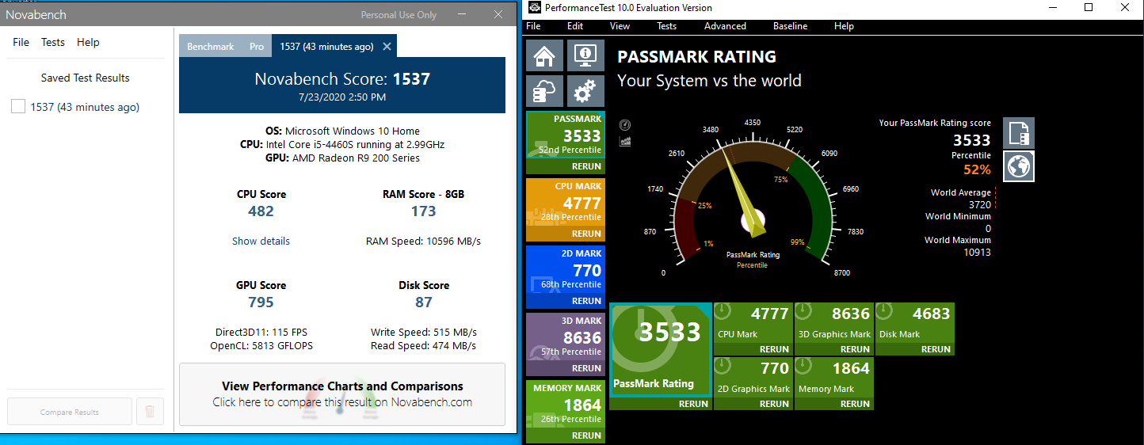Open the save results report icon

coord(1019,133)
